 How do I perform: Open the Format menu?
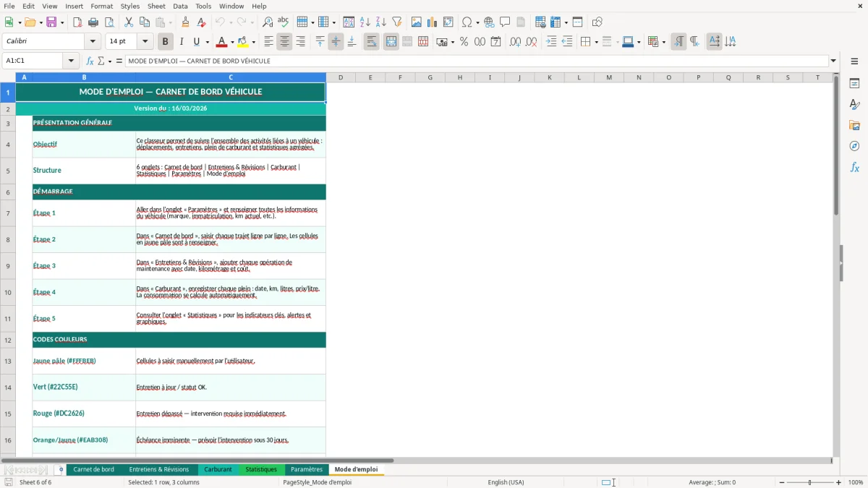point(101,6)
